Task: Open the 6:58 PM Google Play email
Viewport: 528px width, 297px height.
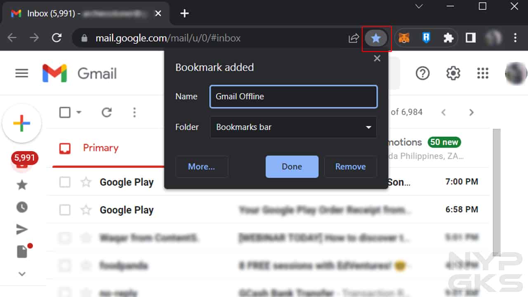Action: coord(268,210)
